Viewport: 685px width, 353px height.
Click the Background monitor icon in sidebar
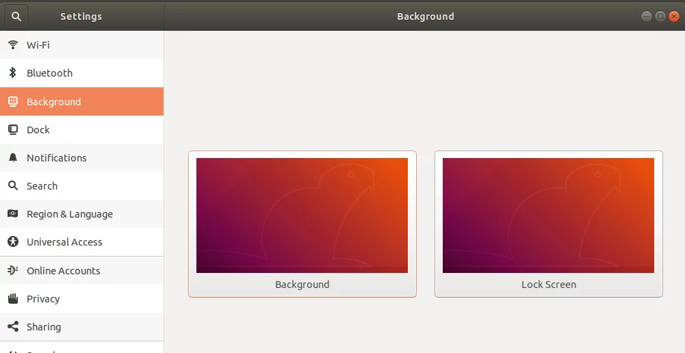13,102
